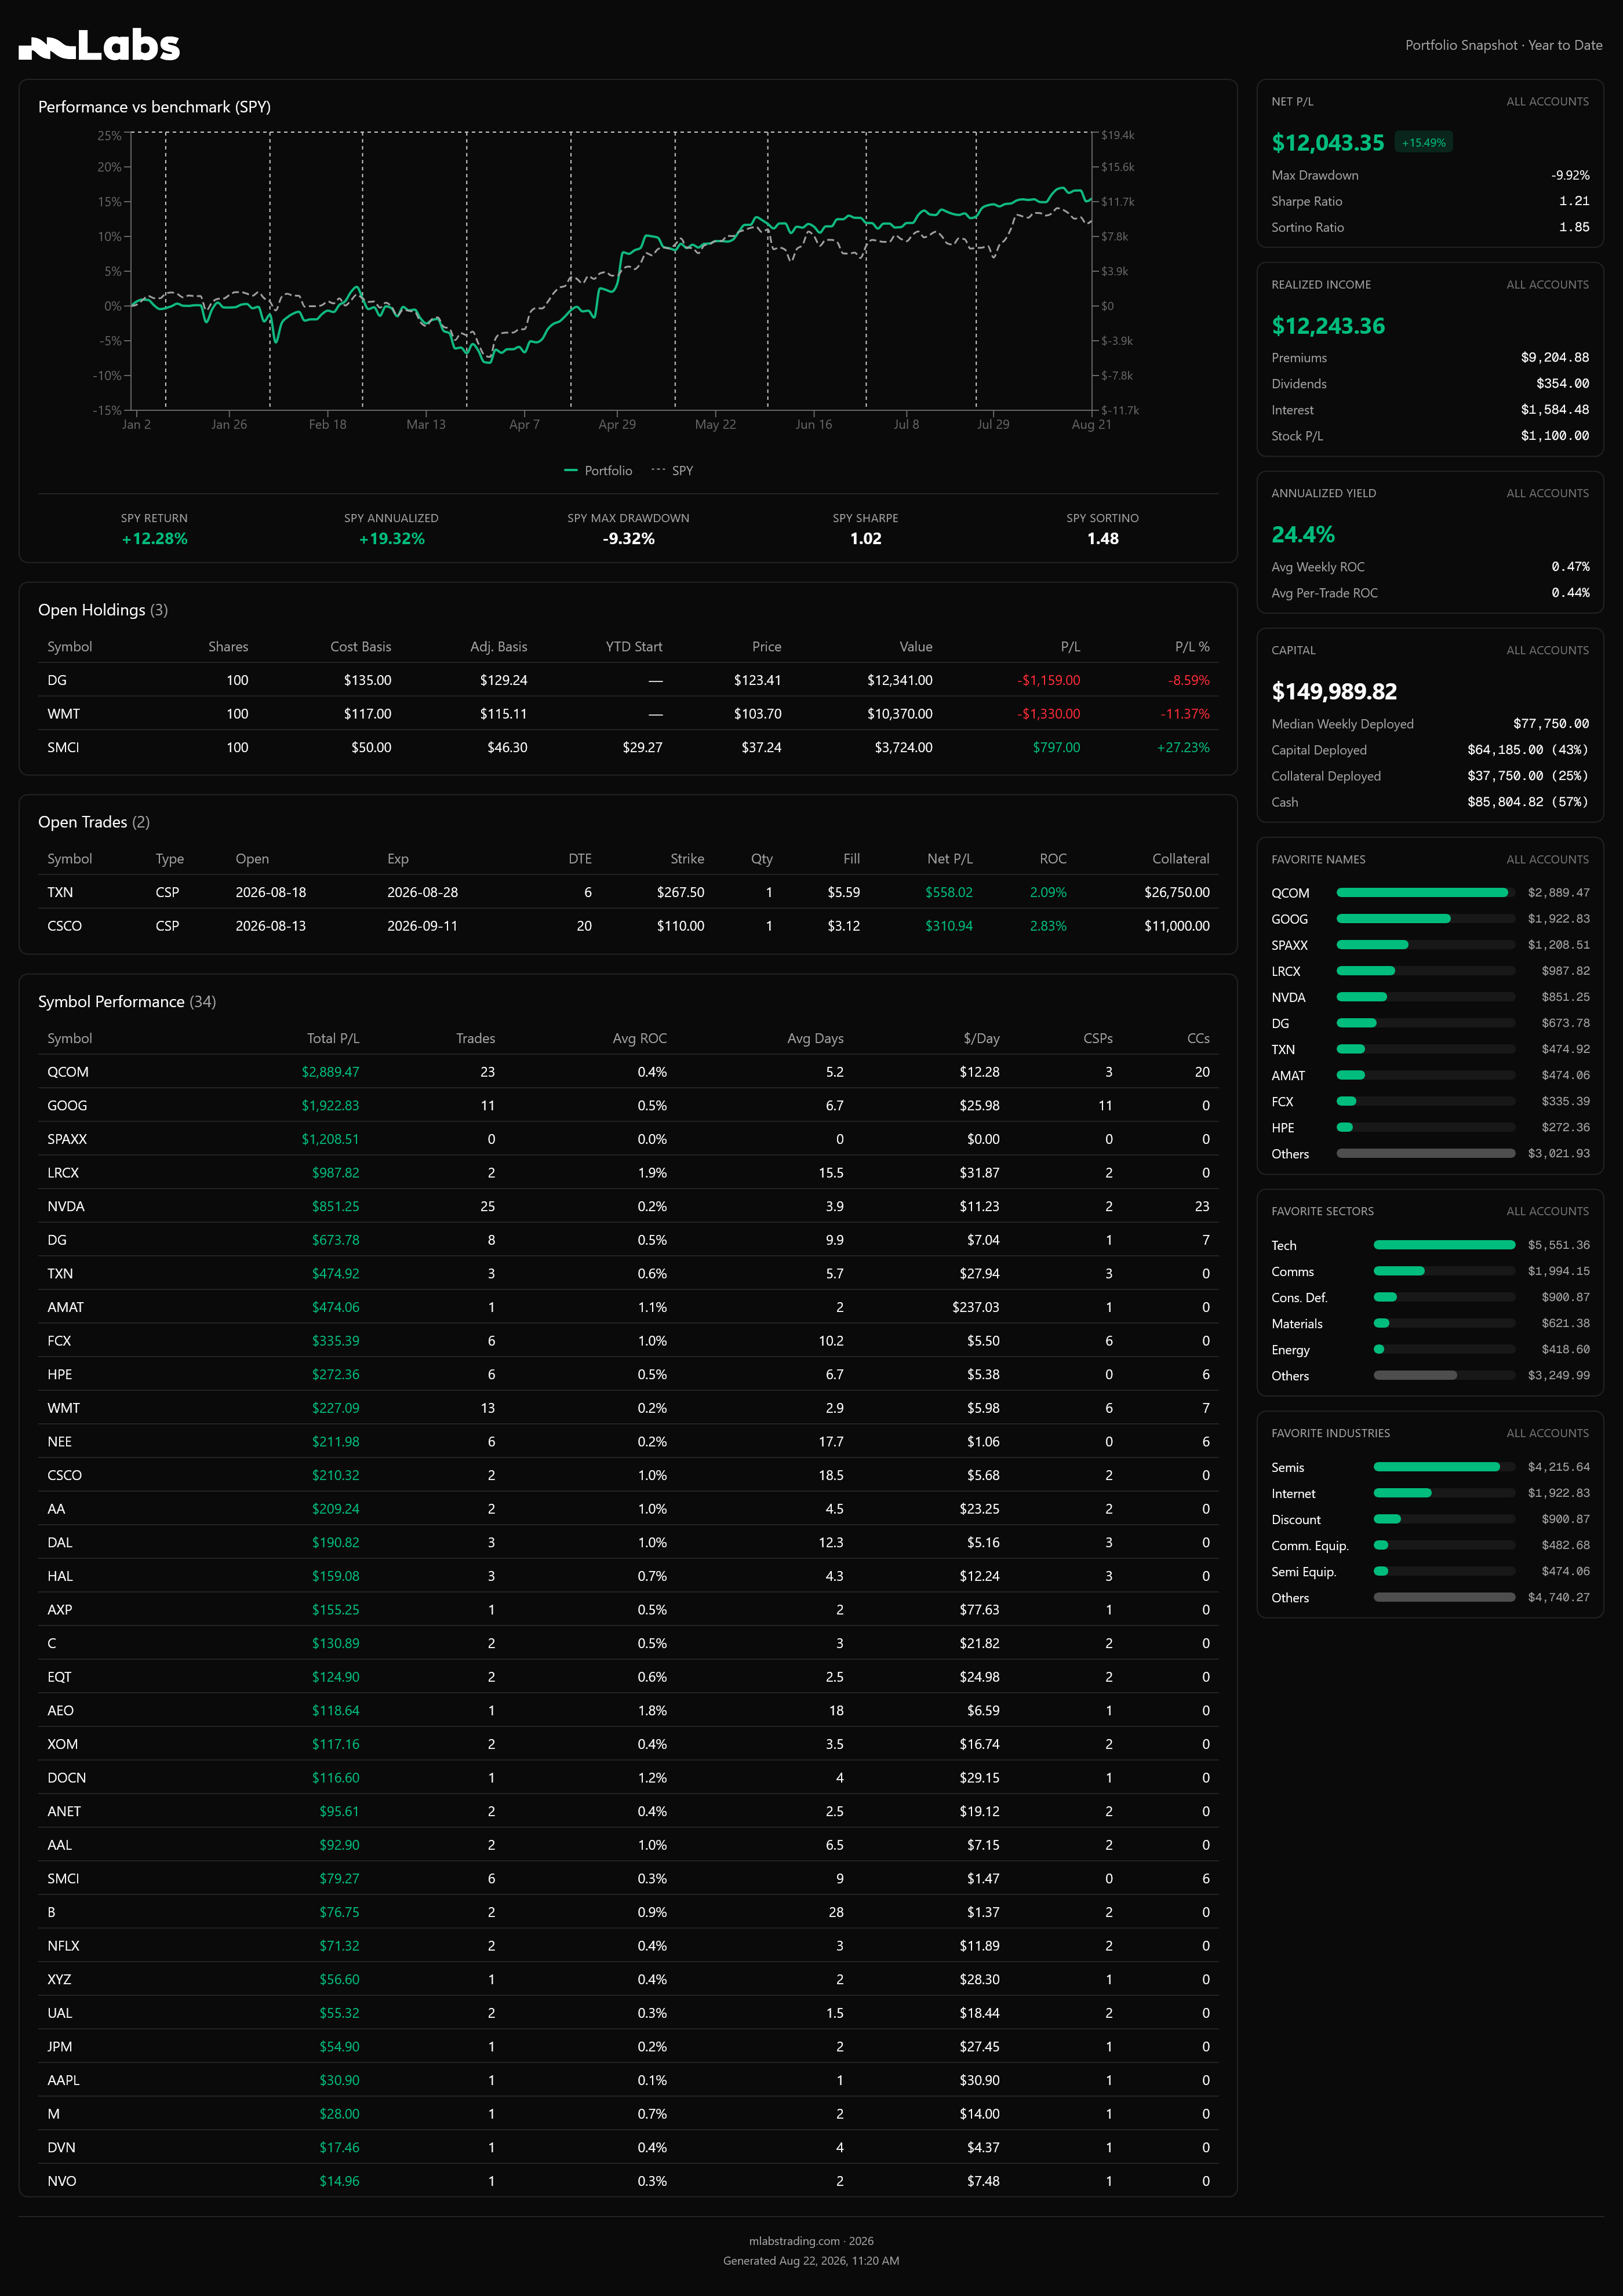Select the Comms bar in Favorite Sectors
This screenshot has height=2296, width=1623.
(1444, 1271)
